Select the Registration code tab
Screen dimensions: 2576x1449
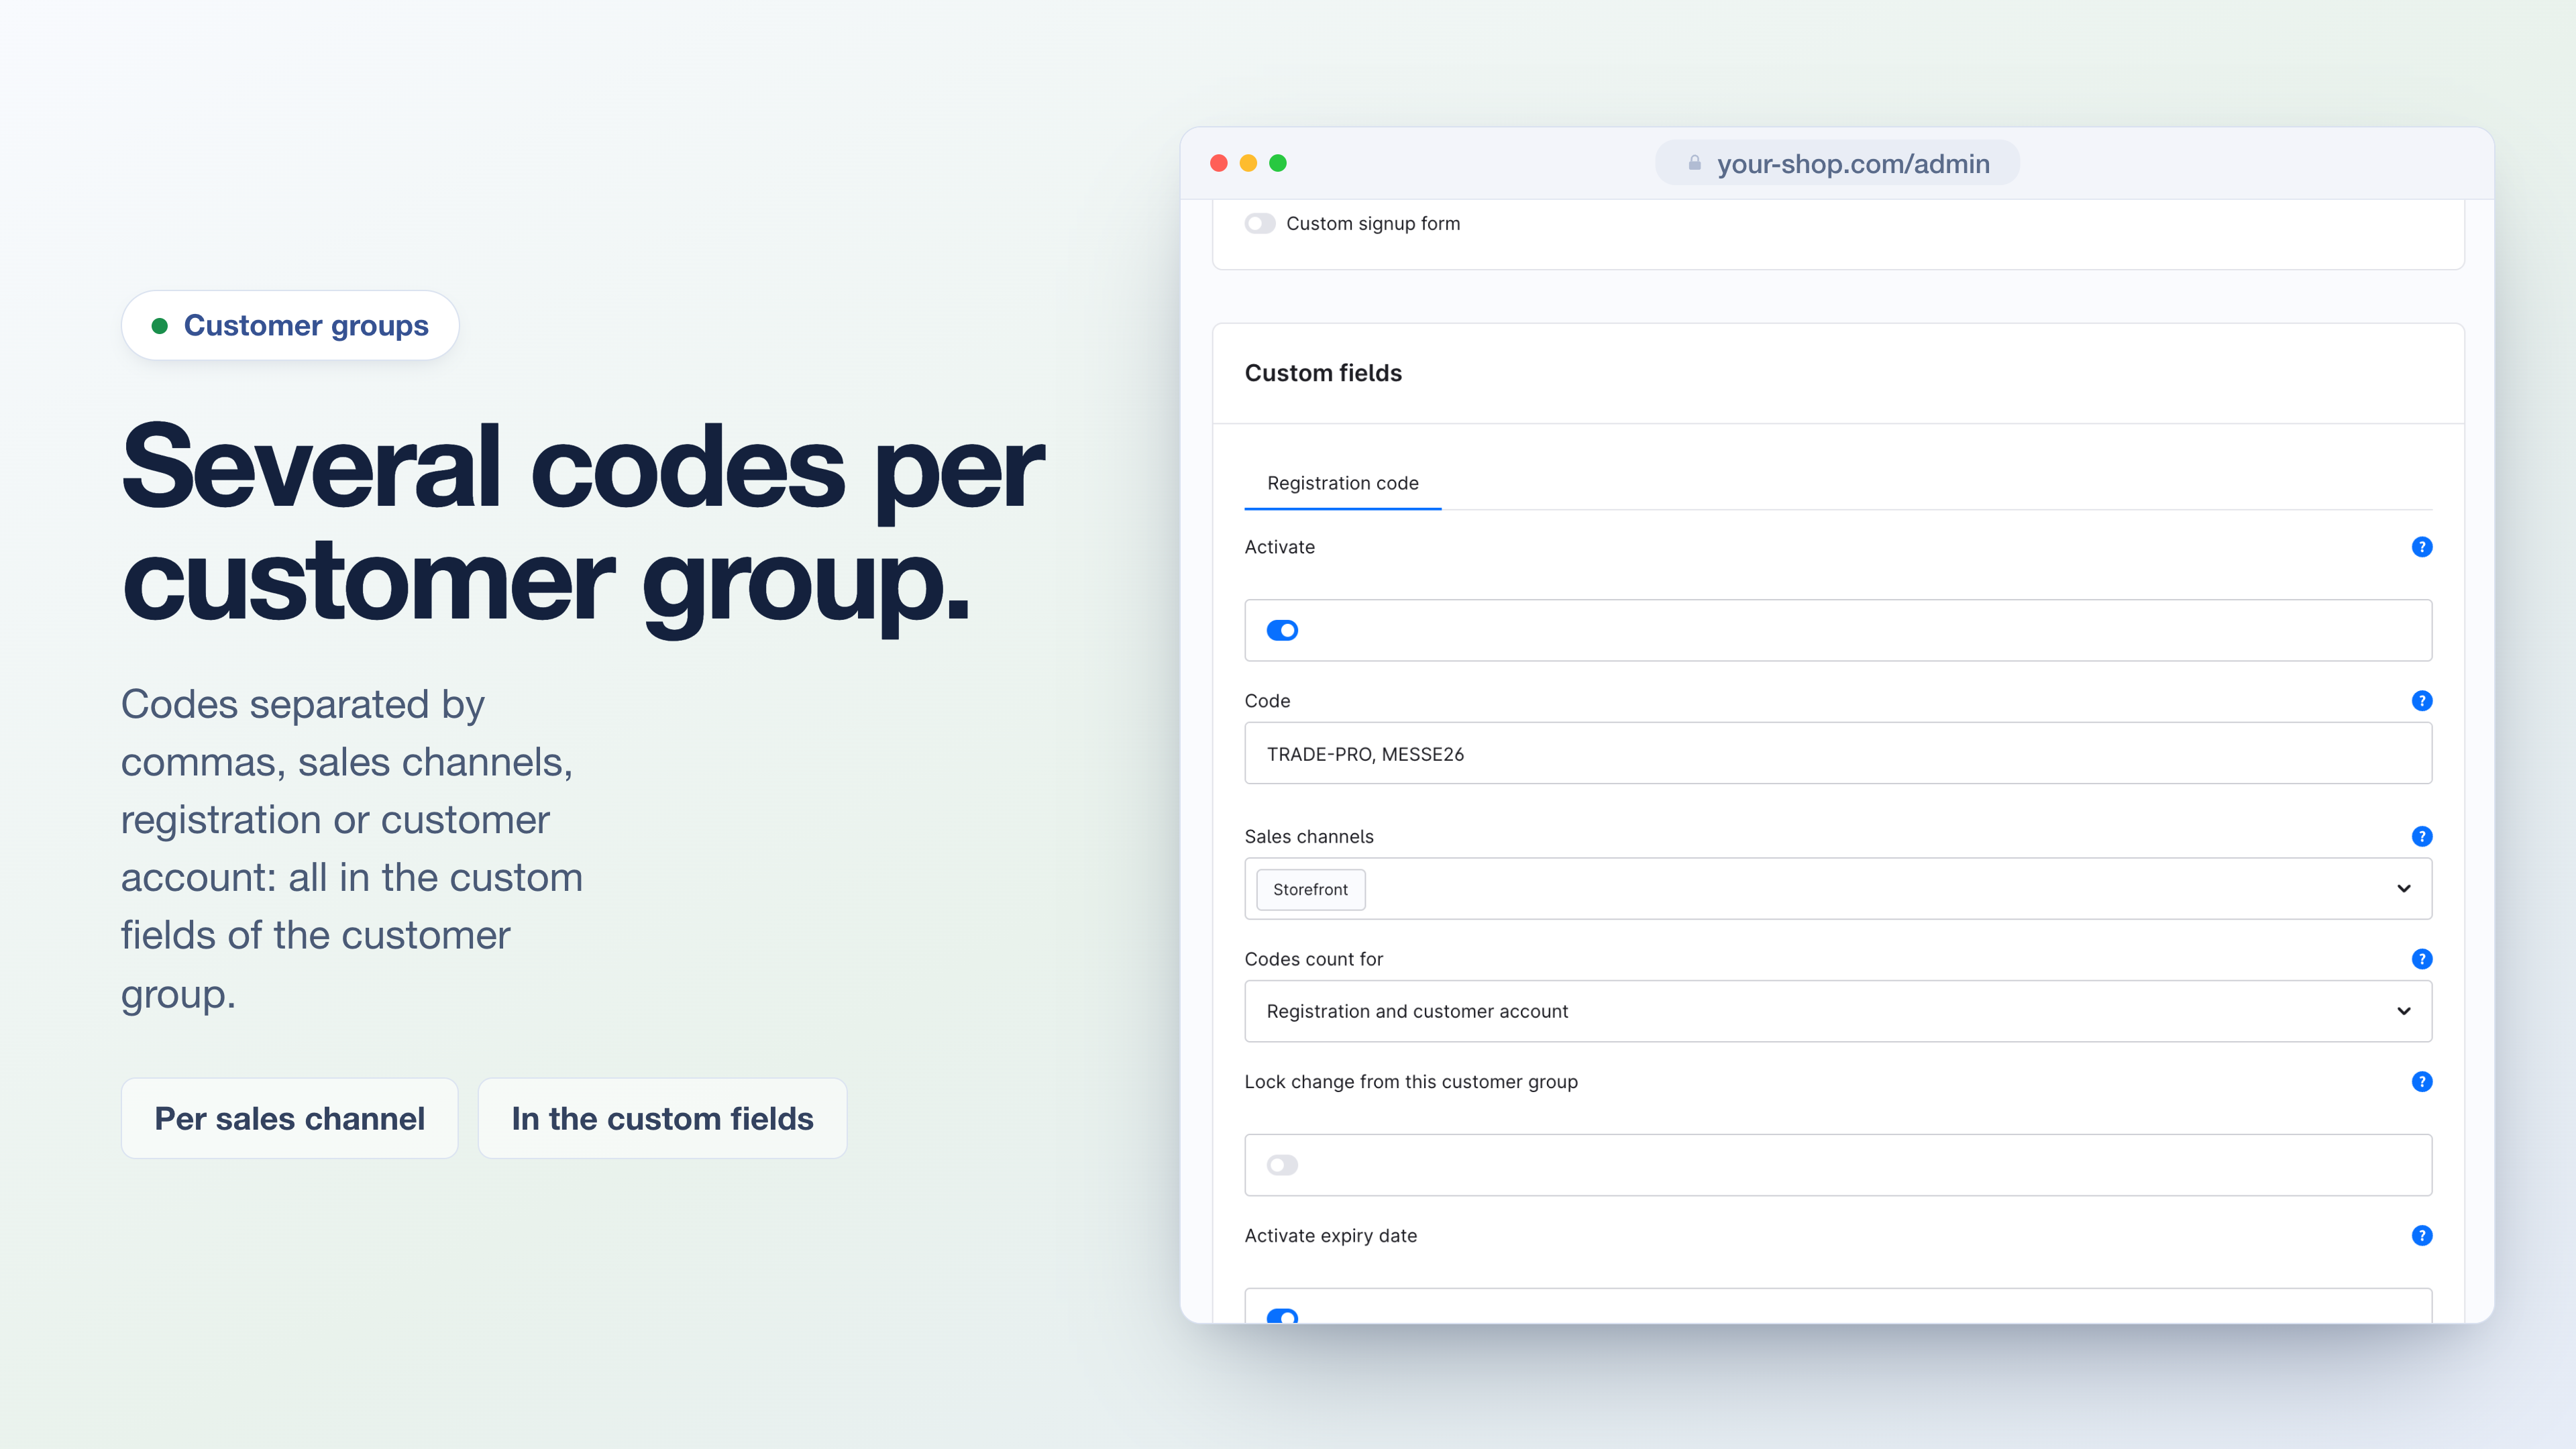click(1342, 484)
